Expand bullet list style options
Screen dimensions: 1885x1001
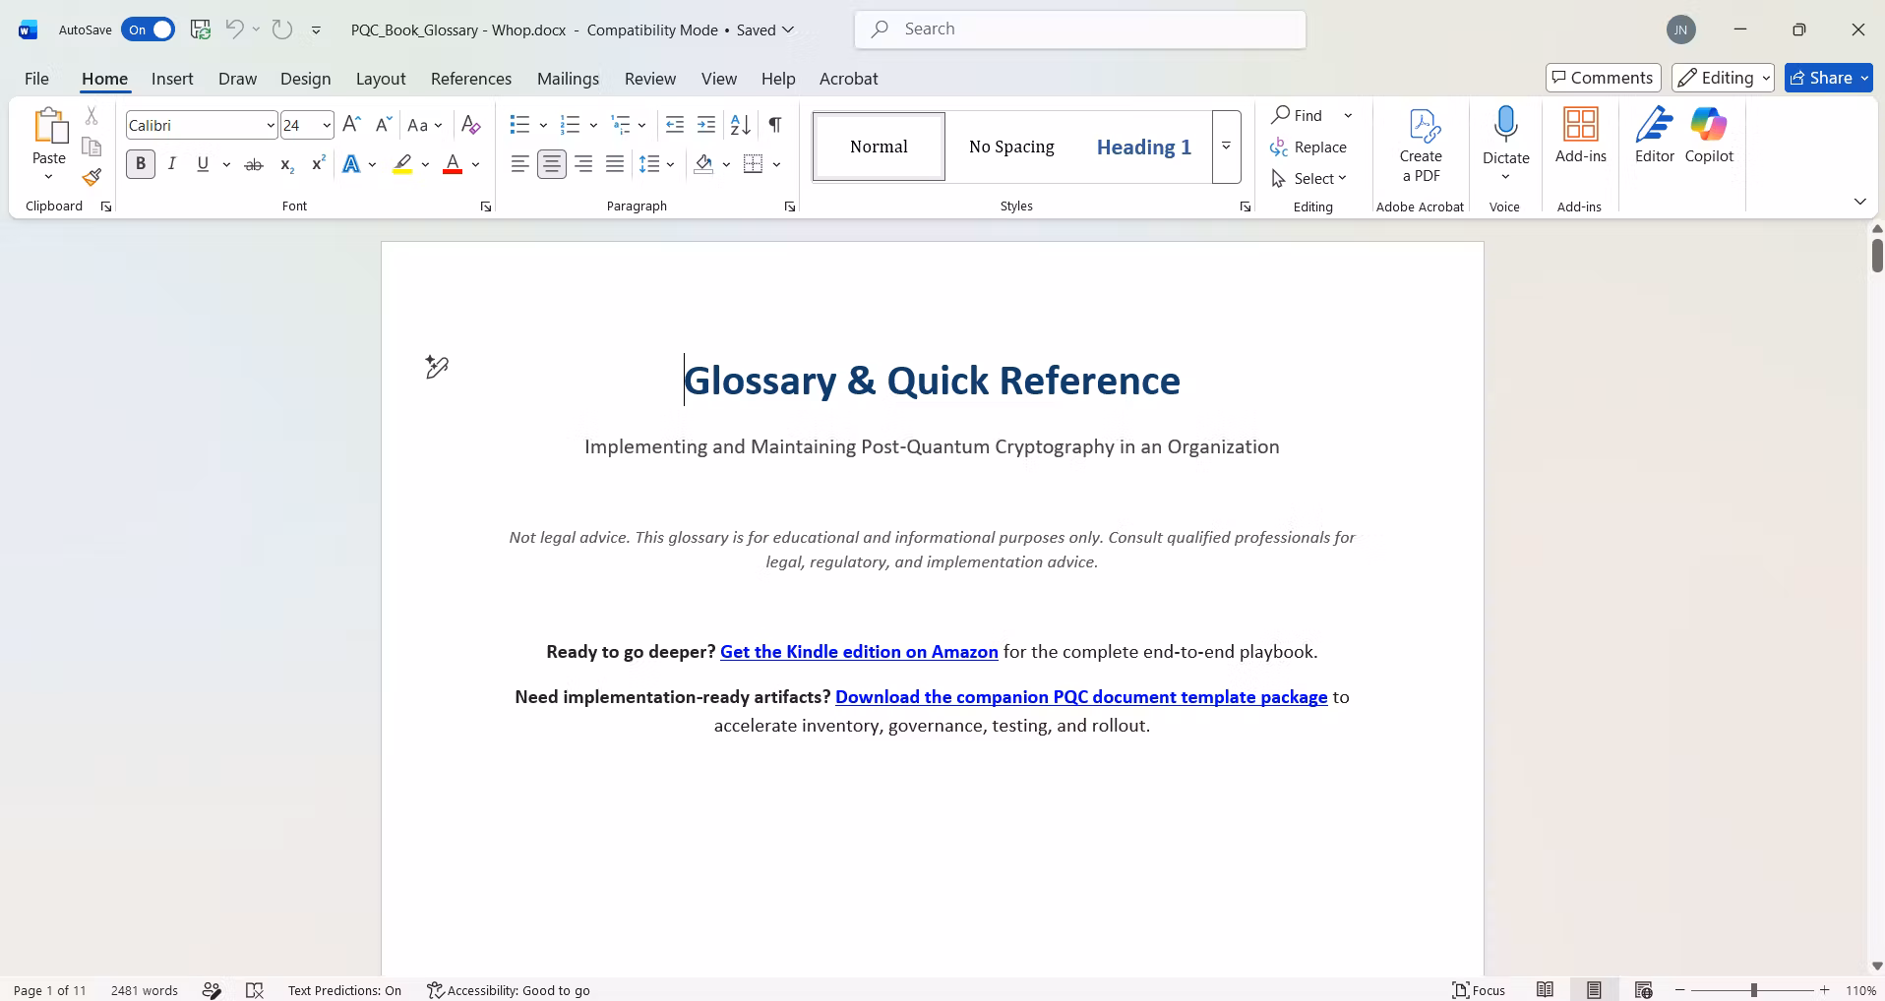coord(543,125)
